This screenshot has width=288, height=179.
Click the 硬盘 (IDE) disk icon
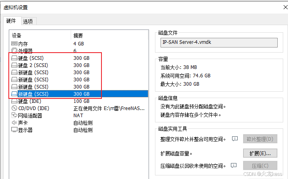click(x=14, y=101)
